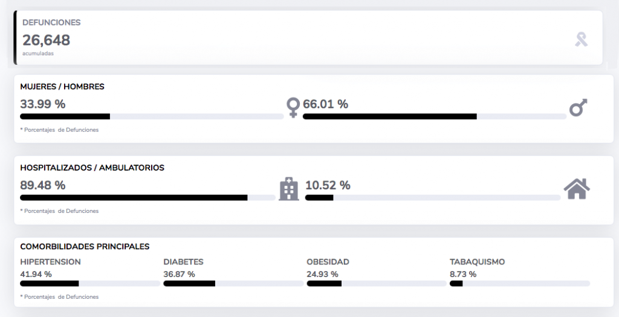This screenshot has height=317, width=619.
Task: Click the female gender symbol icon
Action: tap(293, 108)
